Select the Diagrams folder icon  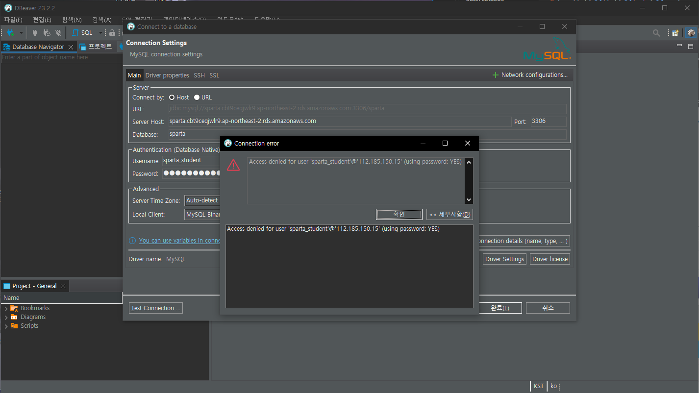point(14,317)
